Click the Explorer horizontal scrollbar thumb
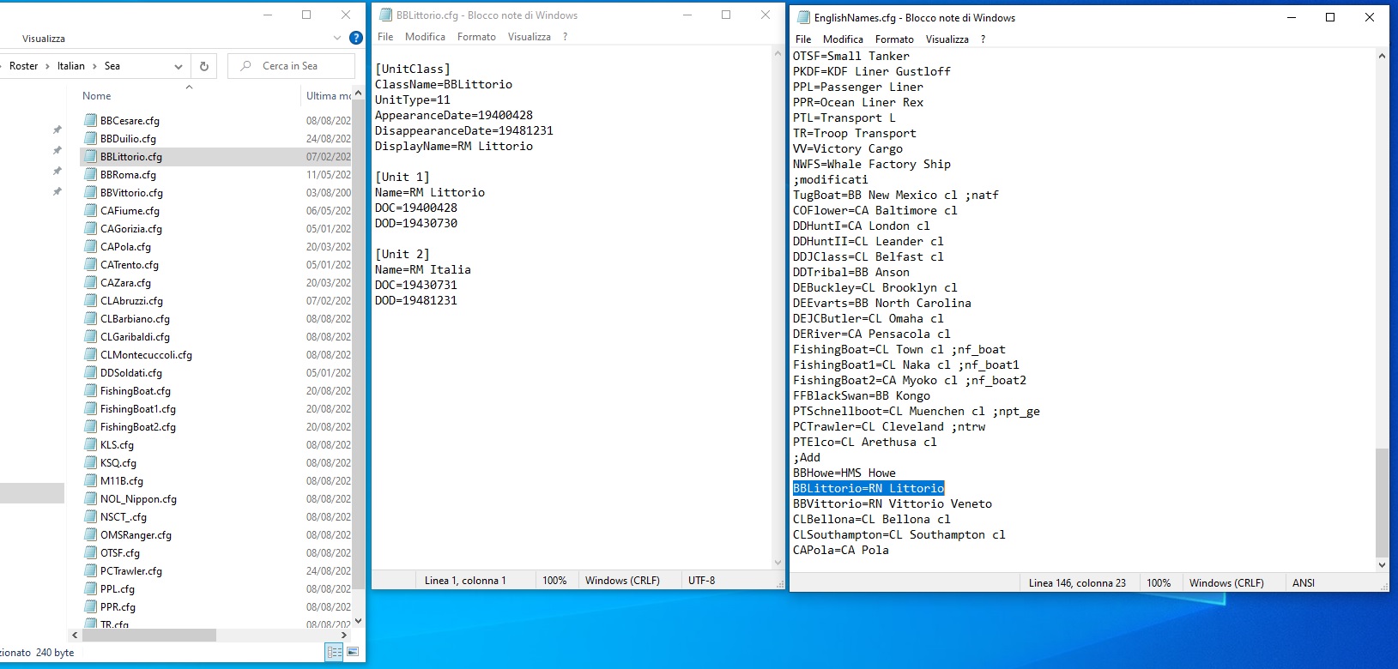Screen dimensions: 1398x669 148,636
